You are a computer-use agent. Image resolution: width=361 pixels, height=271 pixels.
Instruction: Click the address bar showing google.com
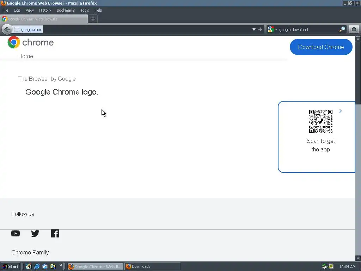(138, 30)
